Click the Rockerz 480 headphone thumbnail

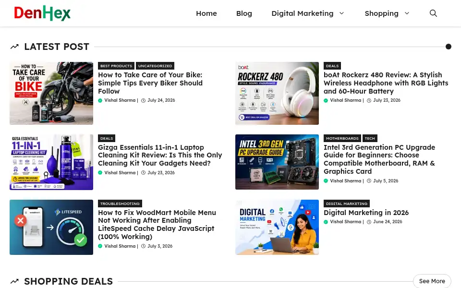click(x=277, y=93)
